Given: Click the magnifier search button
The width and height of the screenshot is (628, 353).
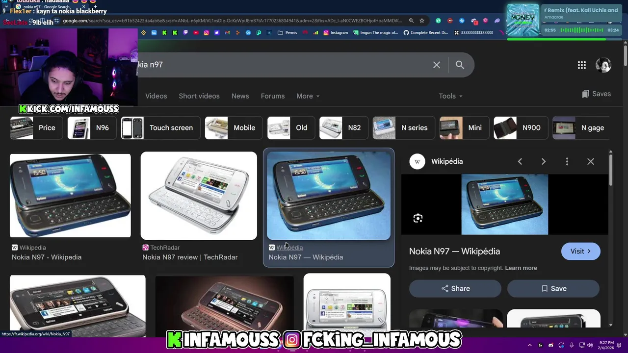Looking at the screenshot, I should tap(460, 65).
